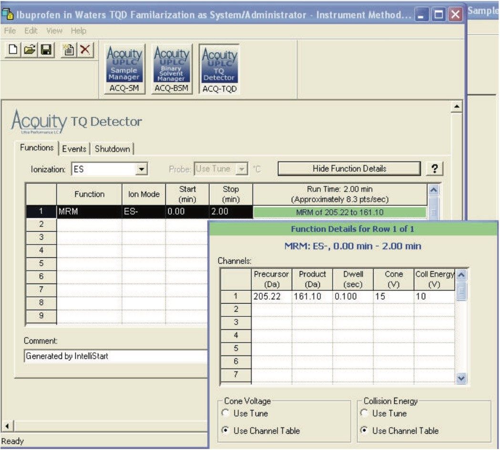Open the Ionization ES dropdown
This screenshot has width=500, height=450.
(141, 169)
